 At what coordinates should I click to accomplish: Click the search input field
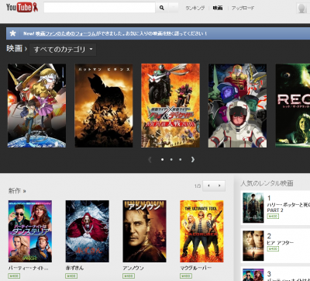pos(99,8)
